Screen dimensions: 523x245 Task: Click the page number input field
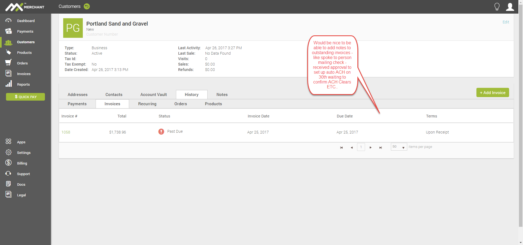pos(361,147)
